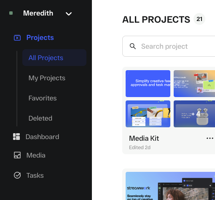Click the 21 project count badge
Viewport: 215px width, 200px height.
click(x=199, y=19)
